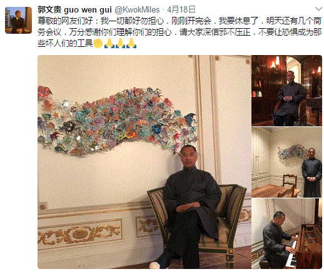Open the photo of man playing piano
The width and height of the screenshot is (324, 274).
[x=286, y=233]
